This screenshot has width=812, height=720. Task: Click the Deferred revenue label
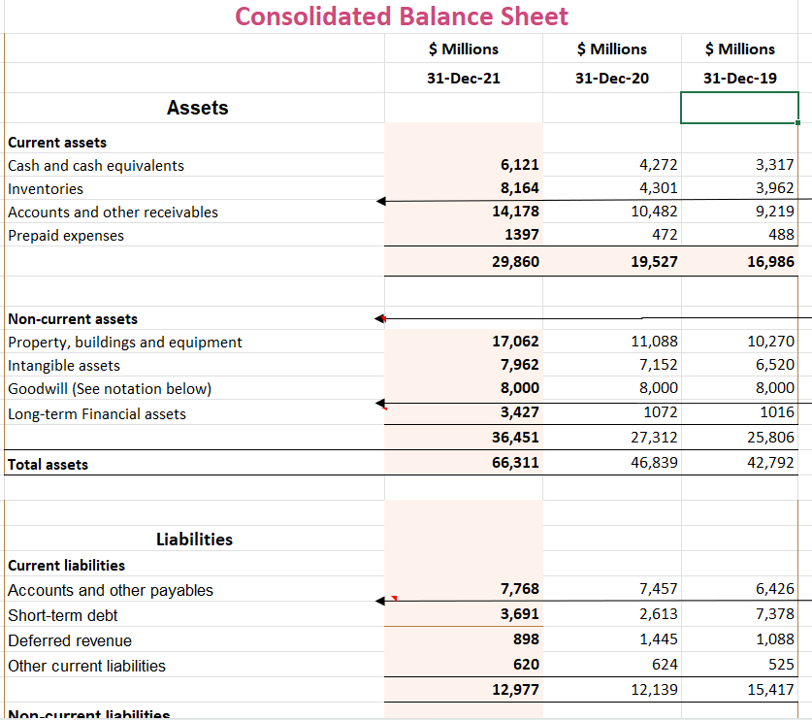coord(70,641)
